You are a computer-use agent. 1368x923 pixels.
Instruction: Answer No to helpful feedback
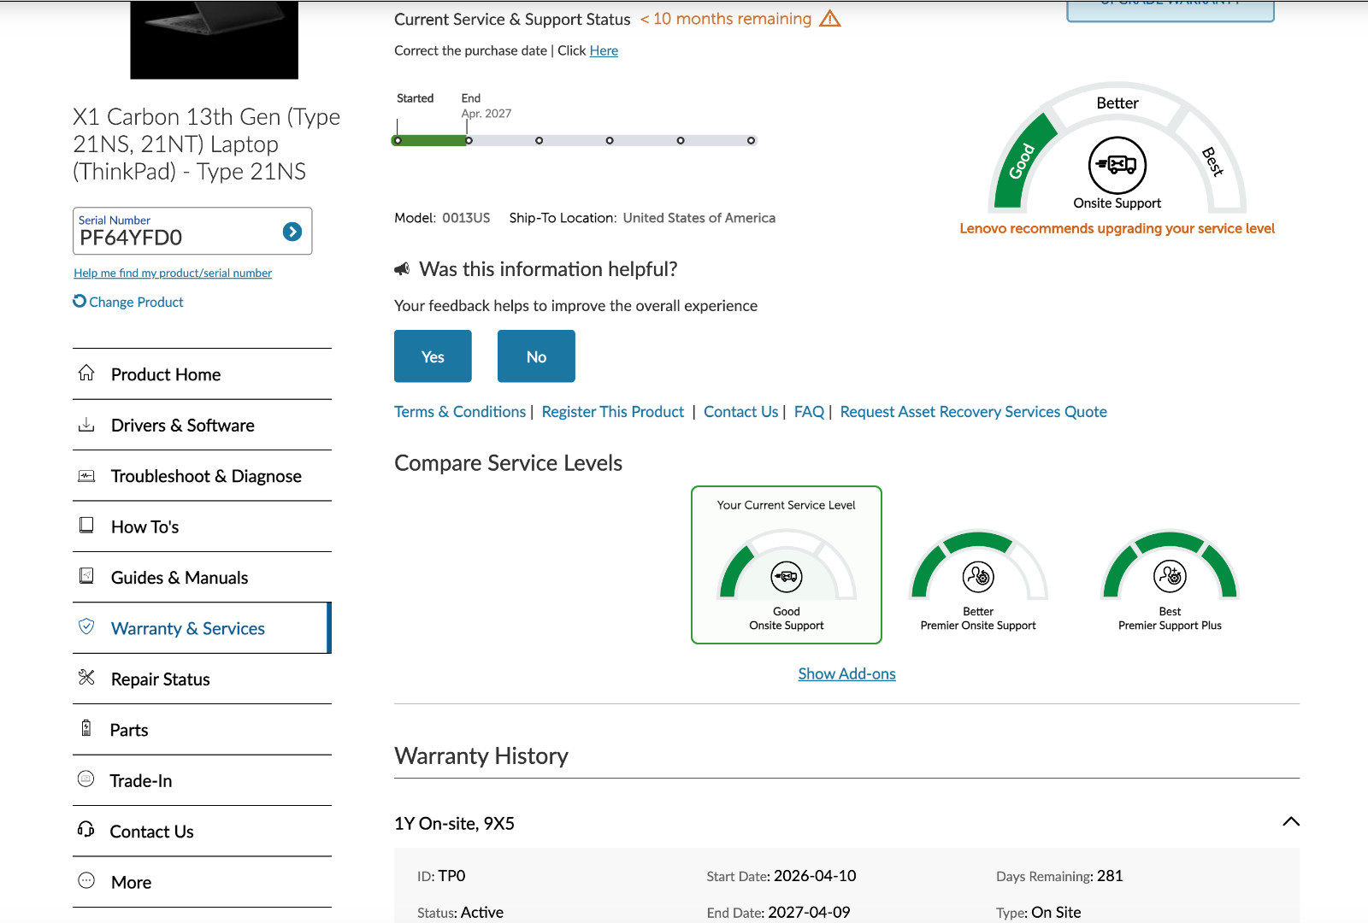click(536, 356)
